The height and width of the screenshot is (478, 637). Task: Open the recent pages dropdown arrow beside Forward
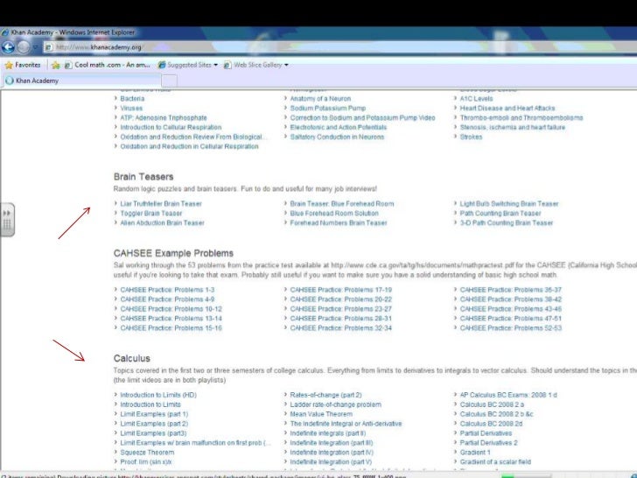click(x=35, y=47)
